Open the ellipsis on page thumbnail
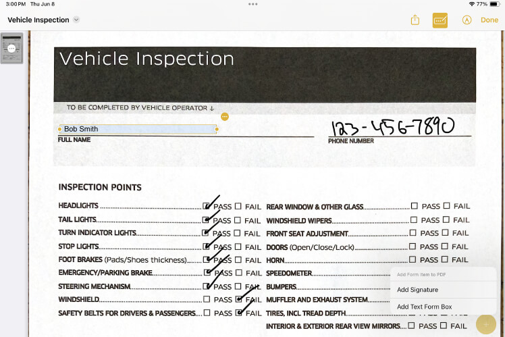This screenshot has height=337, width=505. [11, 49]
